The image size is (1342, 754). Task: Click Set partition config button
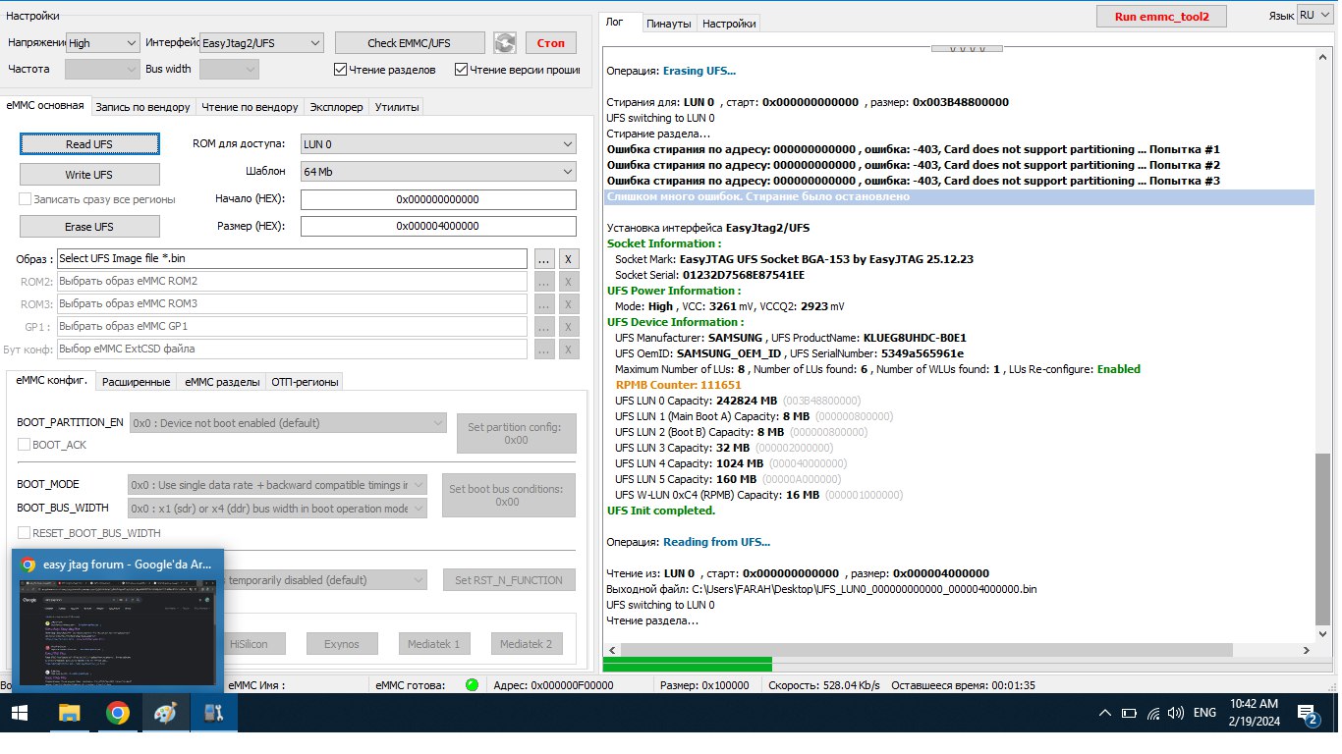coord(517,433)
